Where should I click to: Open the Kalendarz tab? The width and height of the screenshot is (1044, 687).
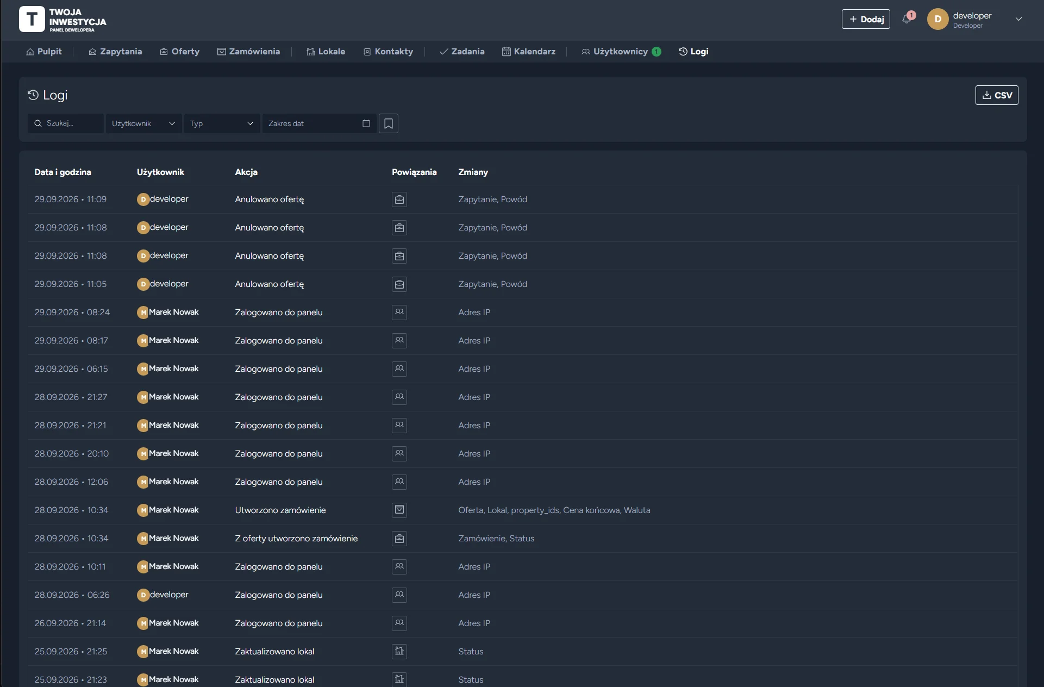click(529, 52)
